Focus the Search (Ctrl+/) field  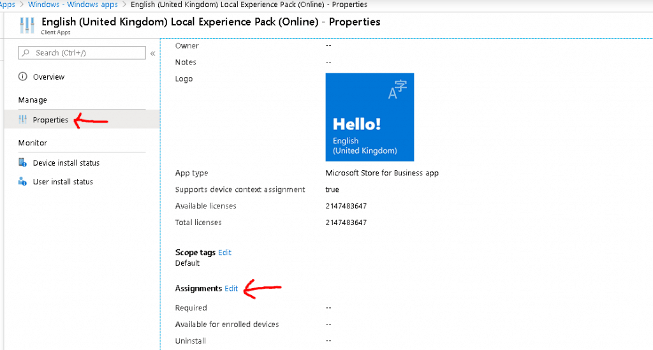[x=82, y=53]
